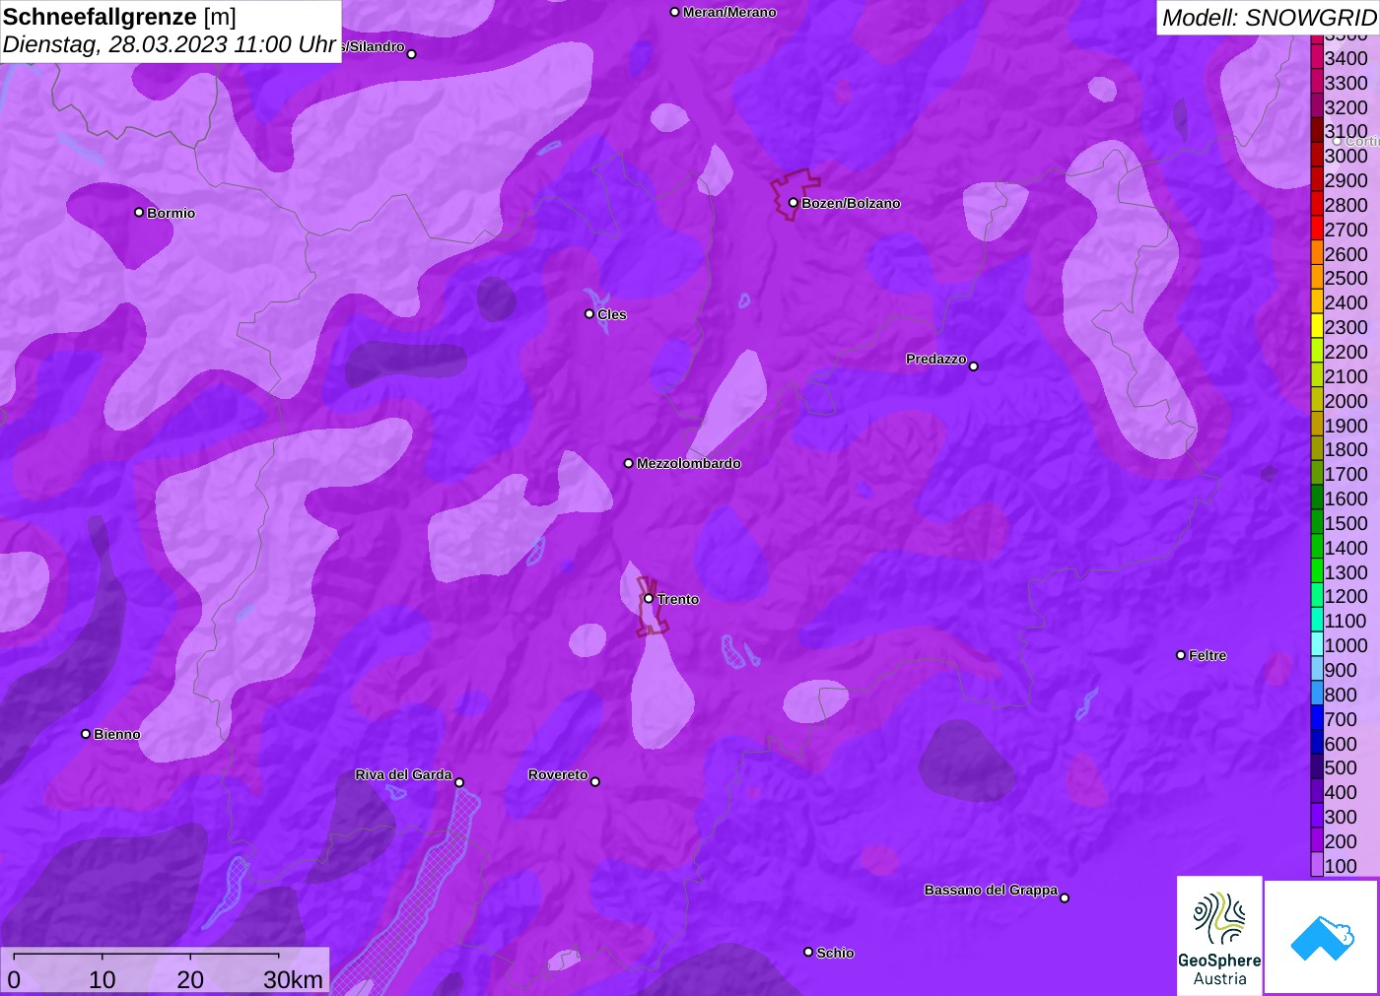1380x996 pixels.
Task: Click the 200 value in the legend
Action: tap(1341, 841)
